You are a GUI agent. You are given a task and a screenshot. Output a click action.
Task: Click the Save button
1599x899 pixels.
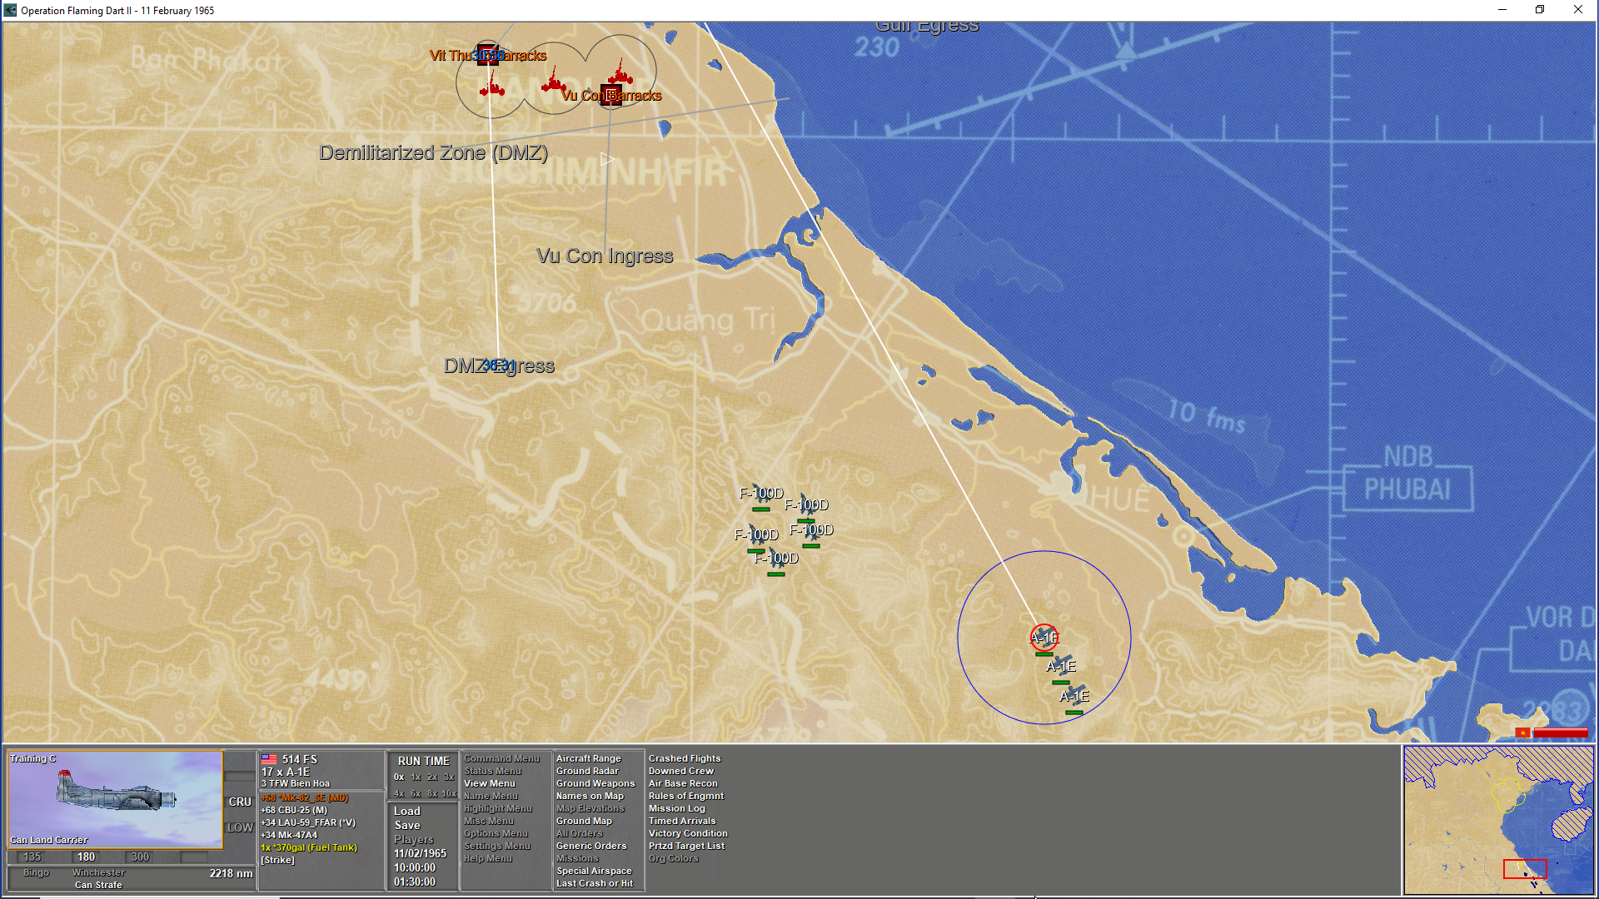coord(407,825)
